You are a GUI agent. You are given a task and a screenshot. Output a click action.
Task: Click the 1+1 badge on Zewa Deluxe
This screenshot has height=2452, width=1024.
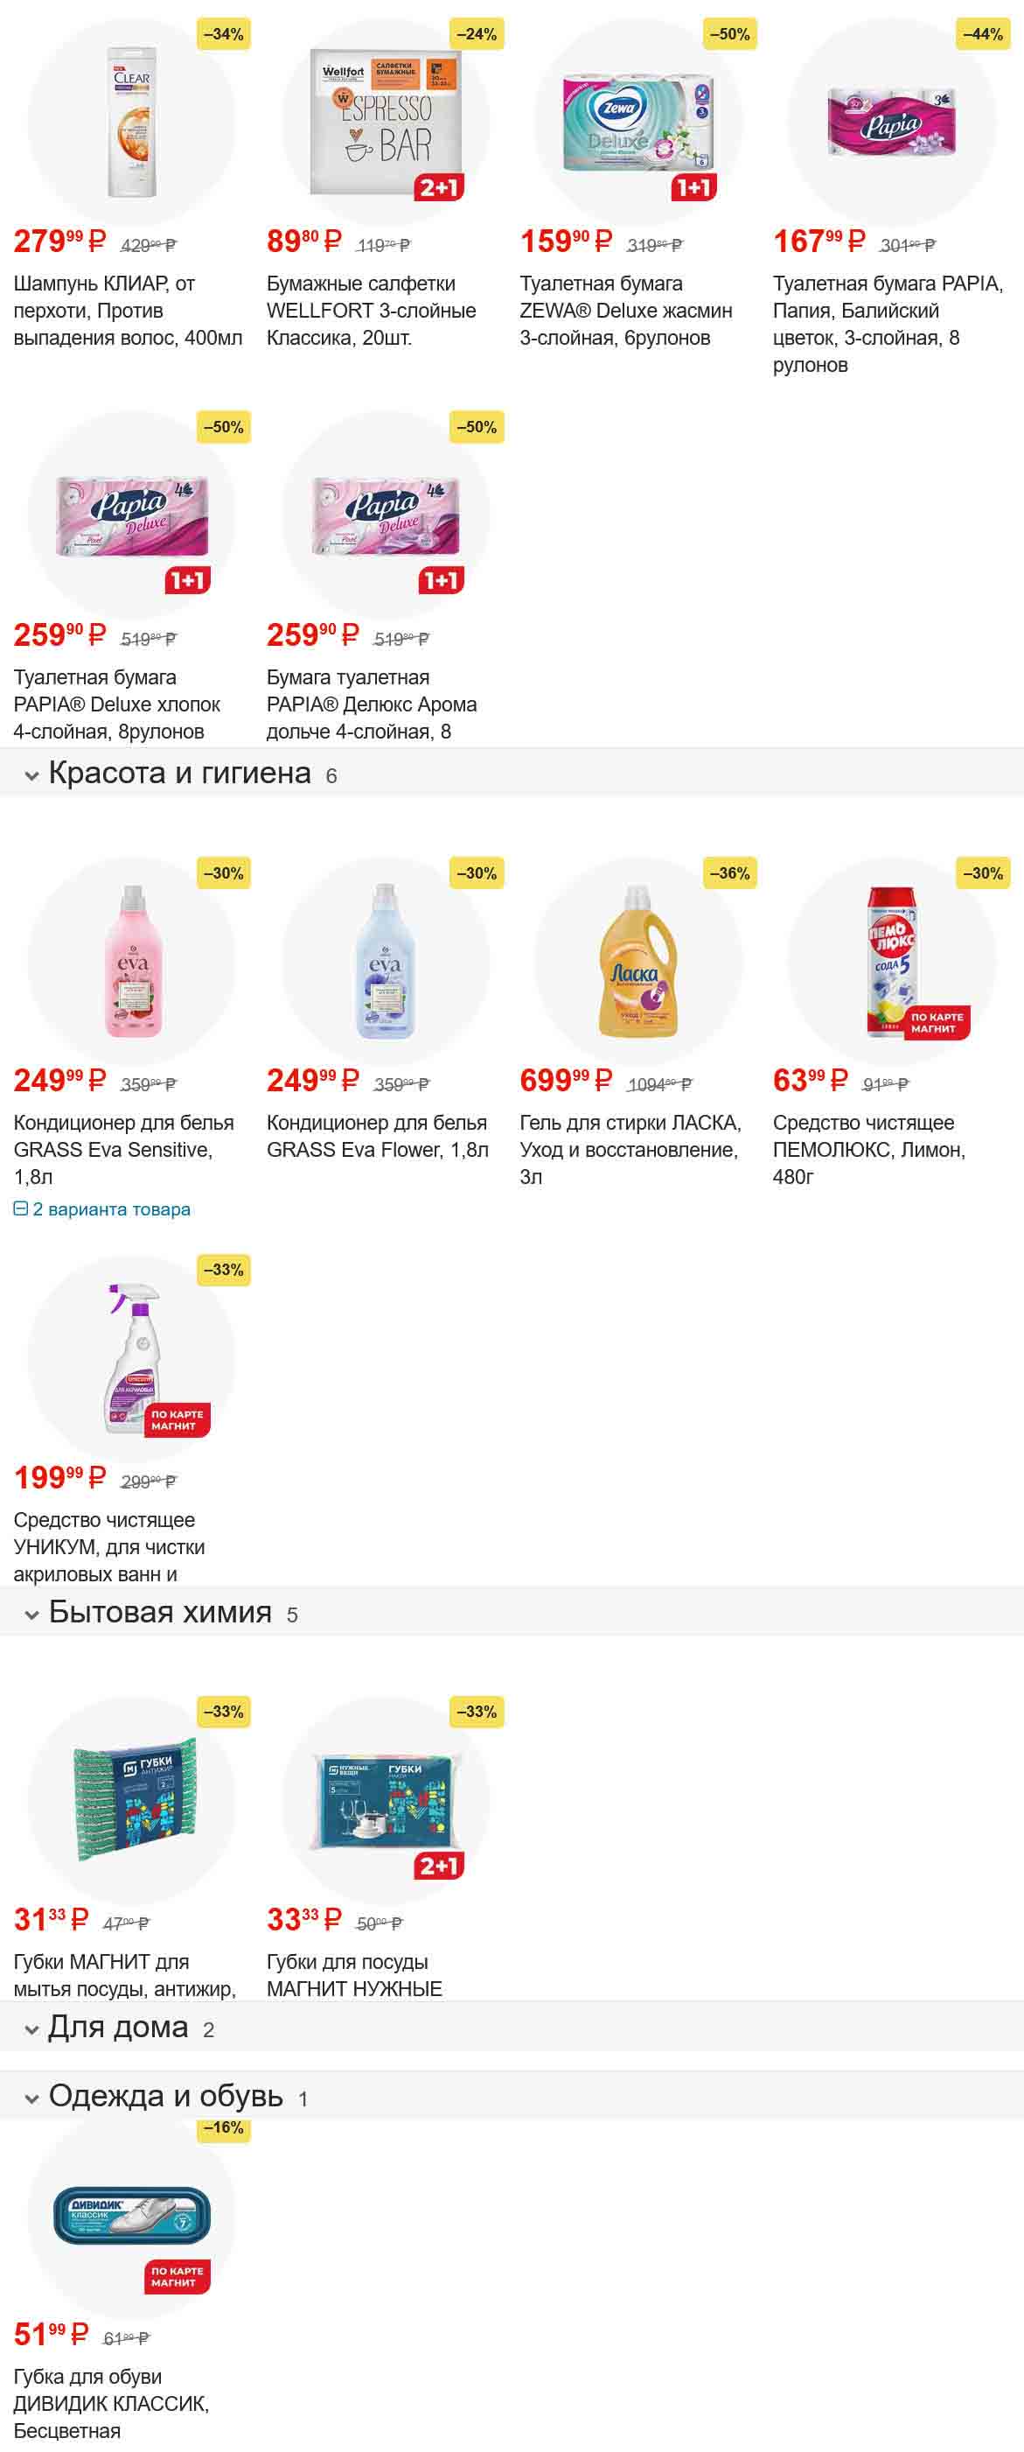[x=693, y=187]
